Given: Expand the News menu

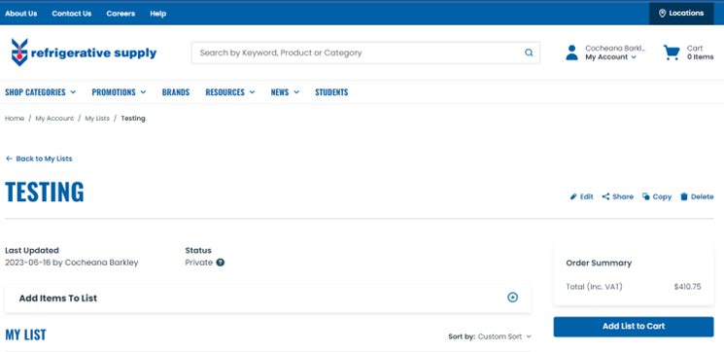Looking at the screenshot, I should point(285,92).
